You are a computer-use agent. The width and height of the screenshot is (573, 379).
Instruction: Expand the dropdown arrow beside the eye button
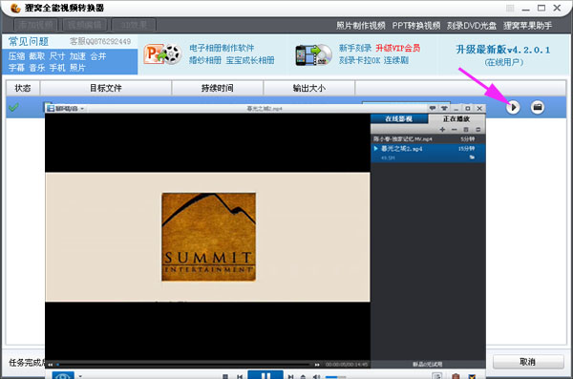pyautogui.click(x=80, y=376)
